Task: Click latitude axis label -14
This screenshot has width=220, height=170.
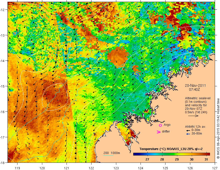Action: point(3,61)
